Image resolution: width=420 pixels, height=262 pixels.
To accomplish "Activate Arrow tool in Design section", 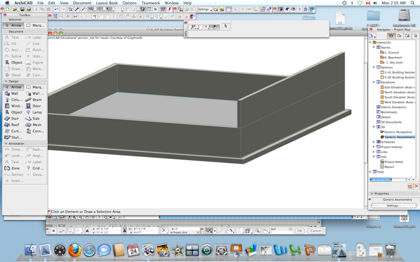I will 13,87.
